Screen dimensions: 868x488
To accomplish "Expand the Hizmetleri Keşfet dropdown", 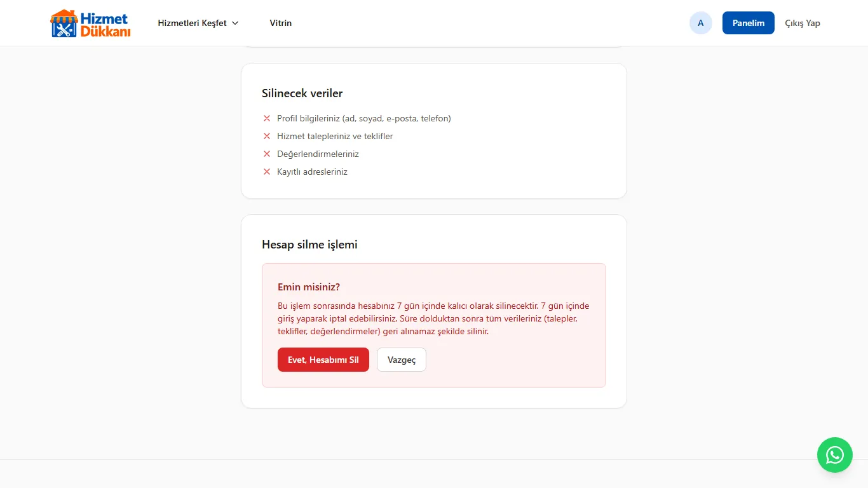I will click(x=198, y=23).
